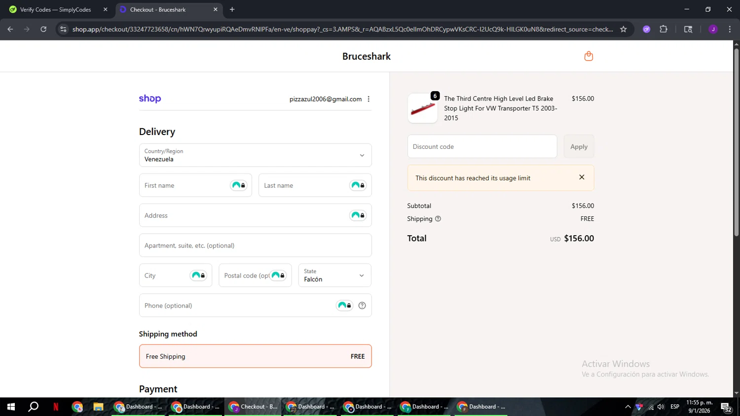Focus the Phone (optional) field
This screenshot has width=740, height=416.
click(x=255, y=306)
